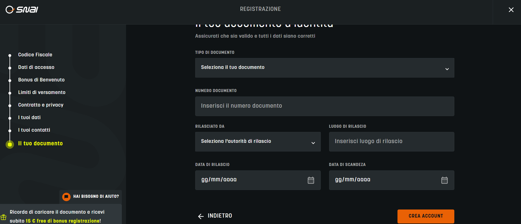The width and height of the screenshot is (521, 224).
Task: Select Il tuo documento step
Action: click(40, 143)
